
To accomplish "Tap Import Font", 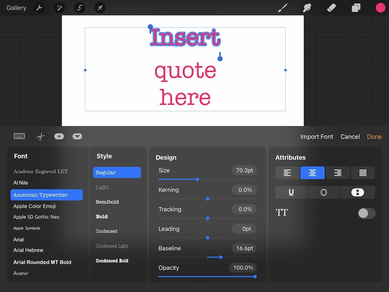I will point(317,137).
